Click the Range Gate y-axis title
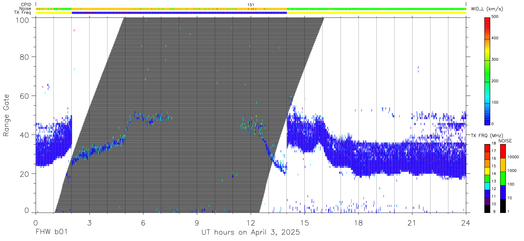The width and height of the screenshot is (524, 241). coord(6,115)
